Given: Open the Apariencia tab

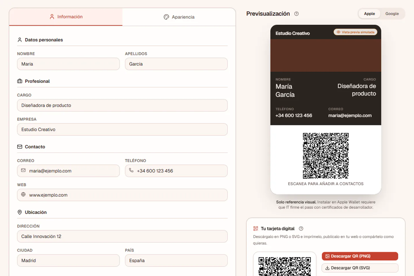Looking at the screenshot, I should click(x=179, y=17).
